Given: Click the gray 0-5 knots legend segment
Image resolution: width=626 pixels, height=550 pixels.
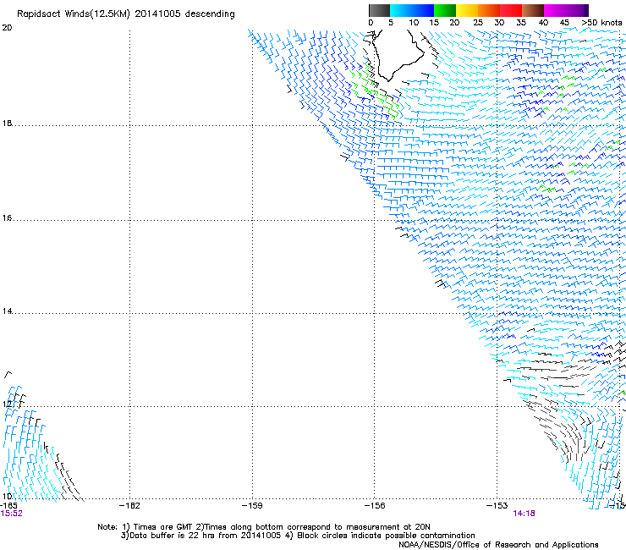Looking at the screenshot, I should 379,10.
